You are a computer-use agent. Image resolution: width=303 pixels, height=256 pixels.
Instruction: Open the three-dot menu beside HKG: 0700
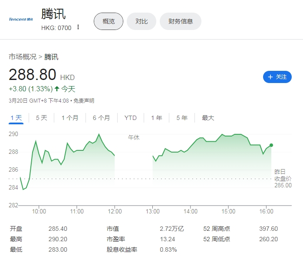click(78, 27)
